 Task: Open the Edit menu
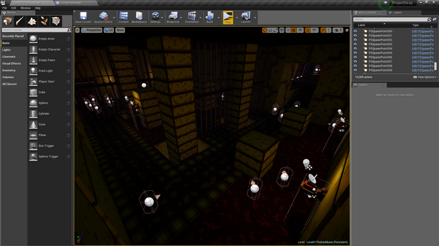(14, 8)
